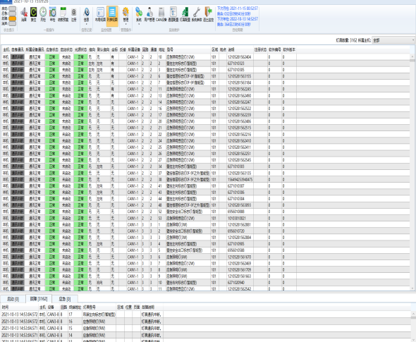Click the main lamp list vertical scrollbar

pyautogui.click(x=412, y=173)
